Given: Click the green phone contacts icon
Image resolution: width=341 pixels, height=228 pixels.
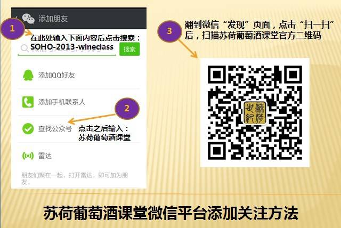Looking at the screenshot, I should point(28,102).
